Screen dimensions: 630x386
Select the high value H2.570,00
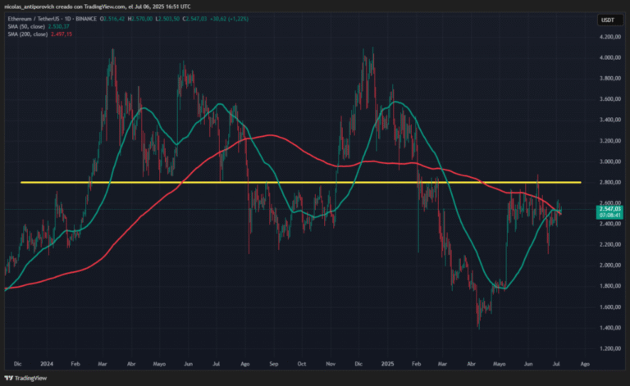click(139, 19)
